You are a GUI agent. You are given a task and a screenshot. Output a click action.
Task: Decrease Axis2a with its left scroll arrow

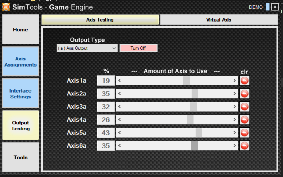(x=119, y=94)
